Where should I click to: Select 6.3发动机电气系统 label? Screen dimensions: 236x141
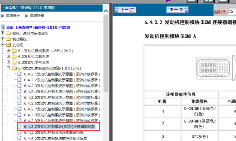pyautogui.click(x=33, y=62)
